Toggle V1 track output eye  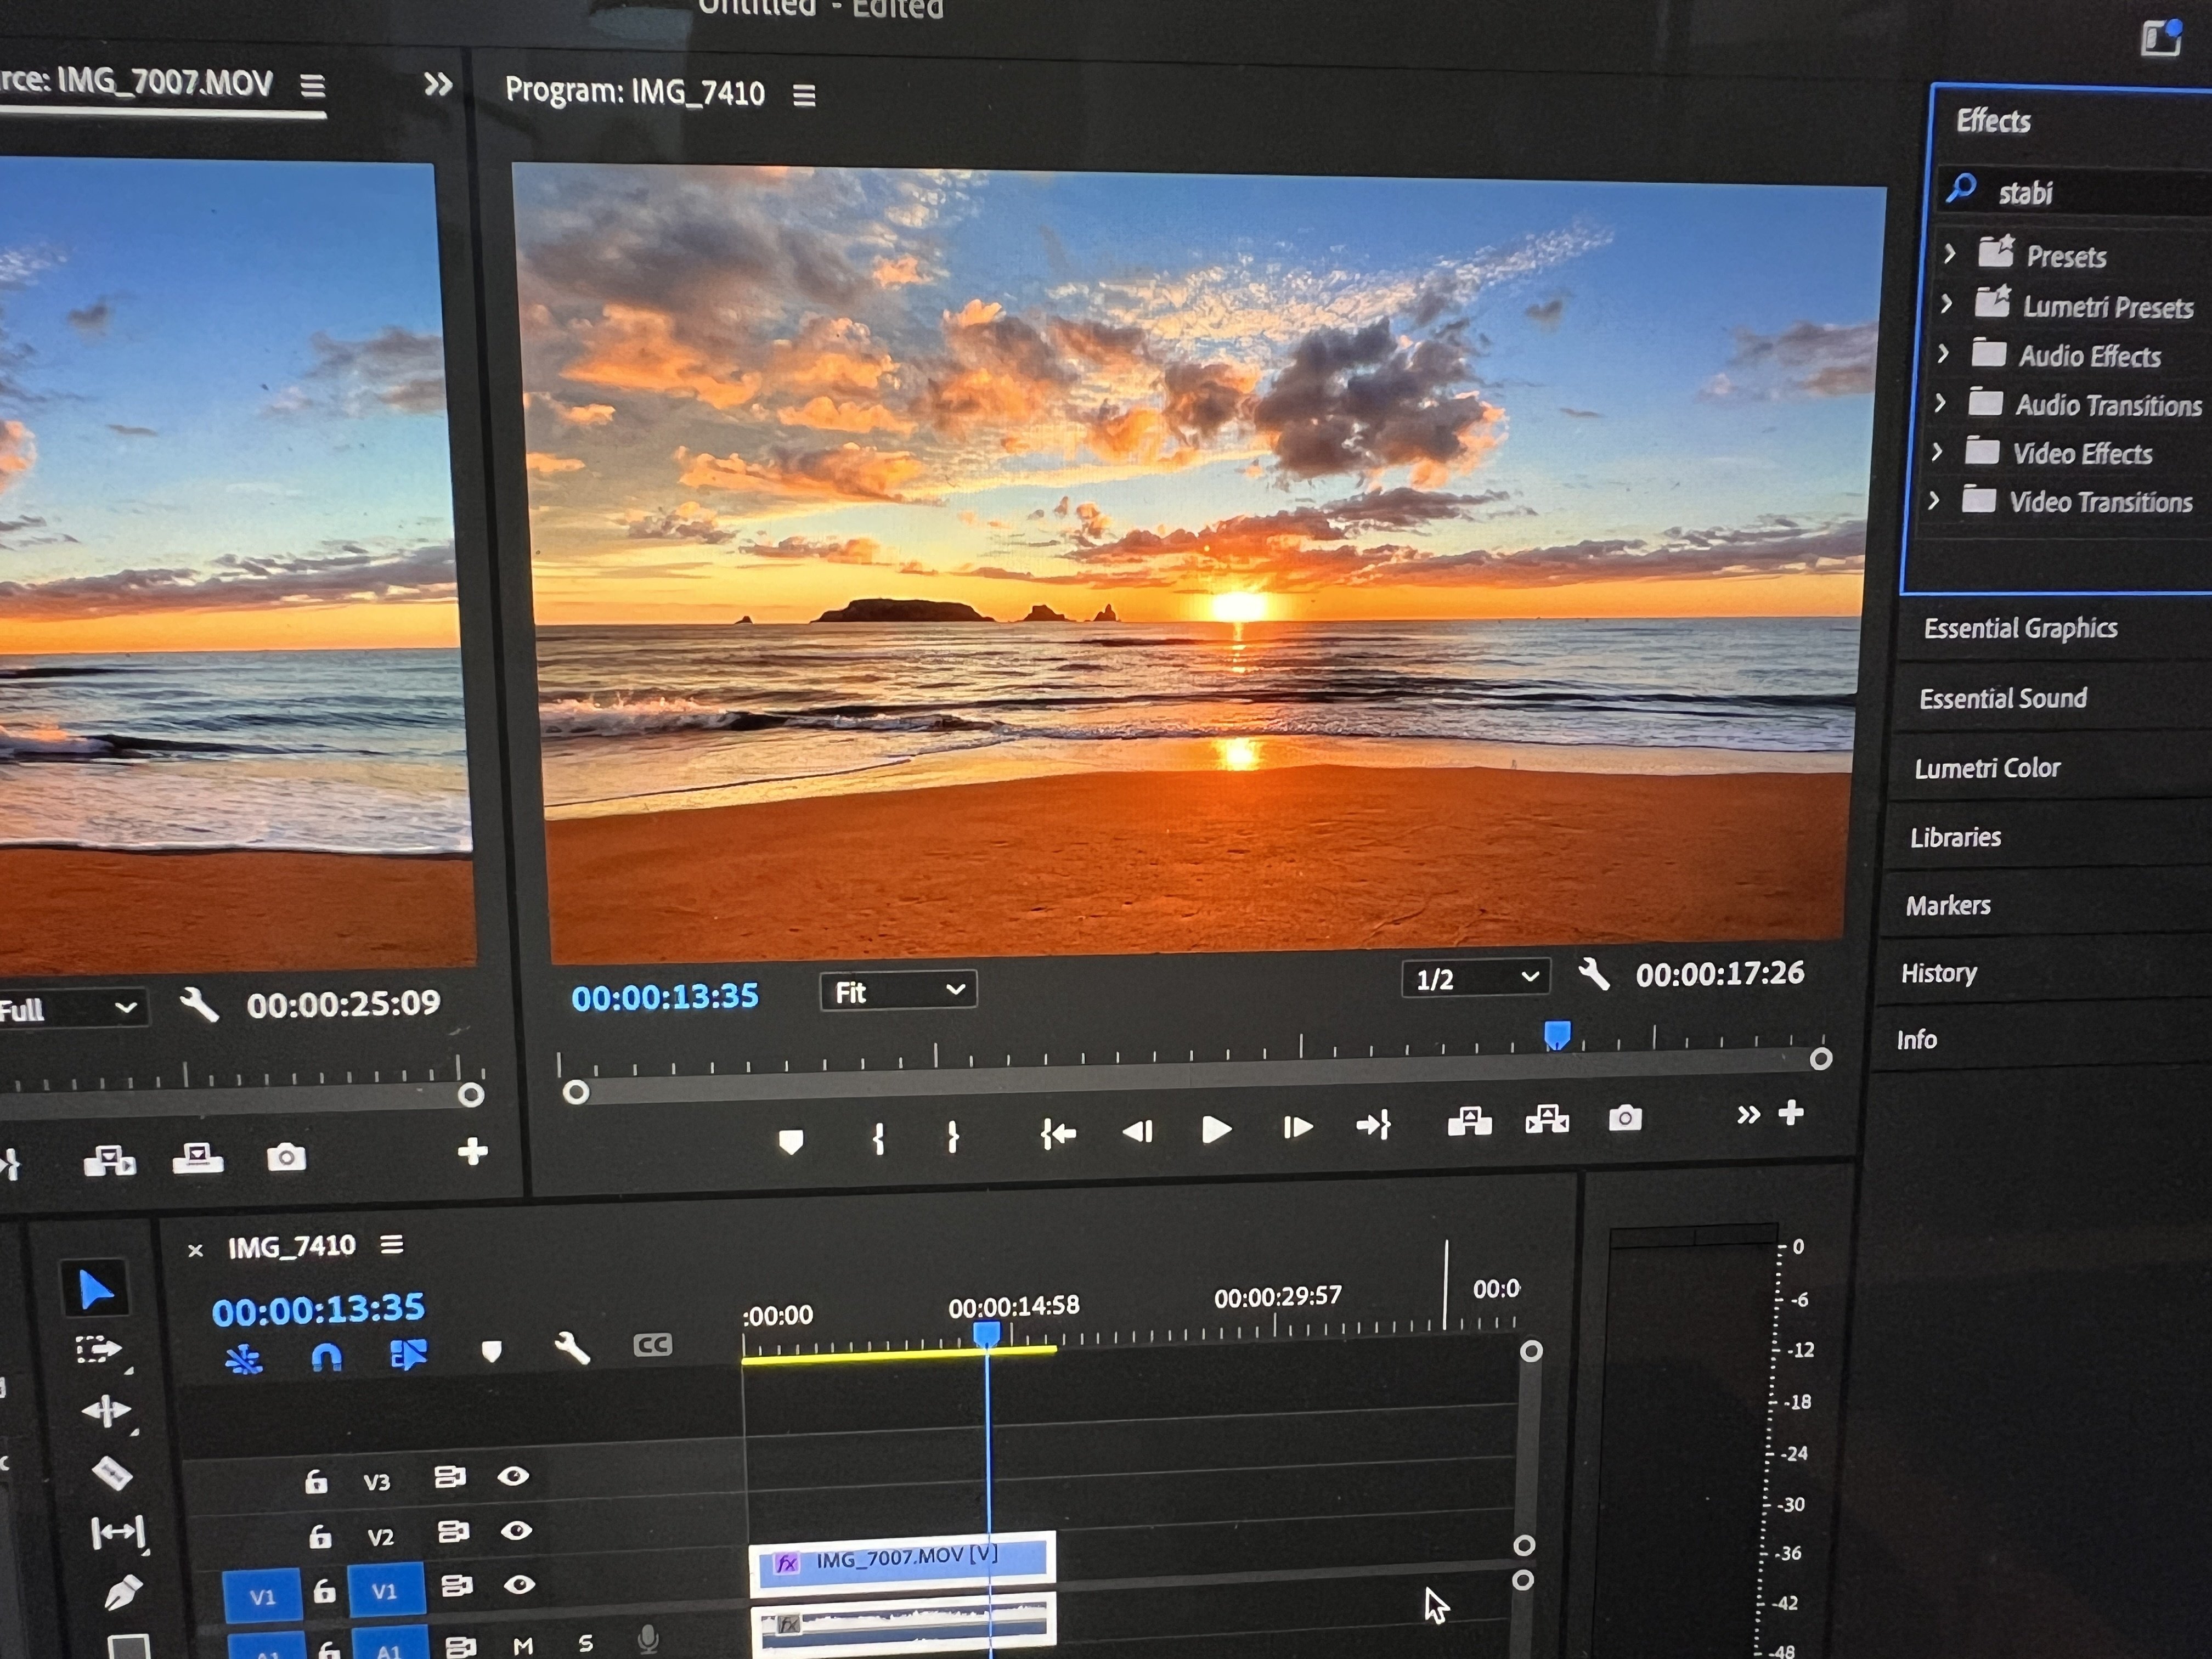pyautogui.click(x=519, y=1584)
